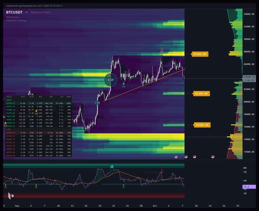Image resolution: width=259 pixels, height=211 pixels.
Task: Click the DIST column header
Action: click(23, 97)
